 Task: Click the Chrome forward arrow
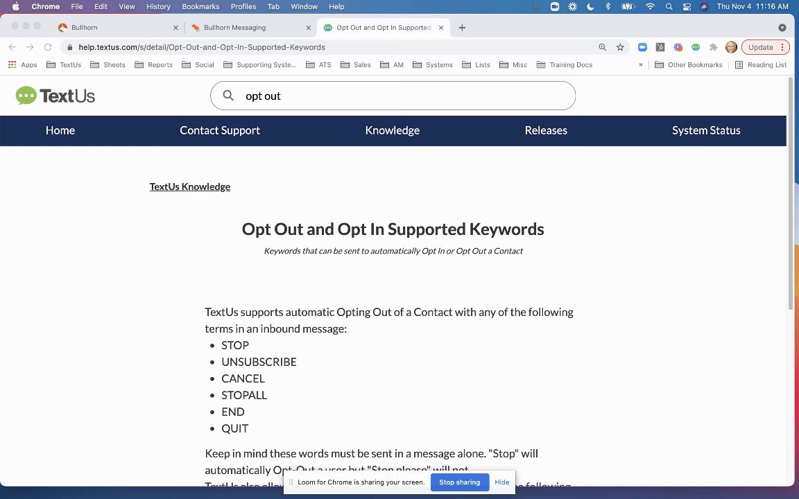click(30, 47)
